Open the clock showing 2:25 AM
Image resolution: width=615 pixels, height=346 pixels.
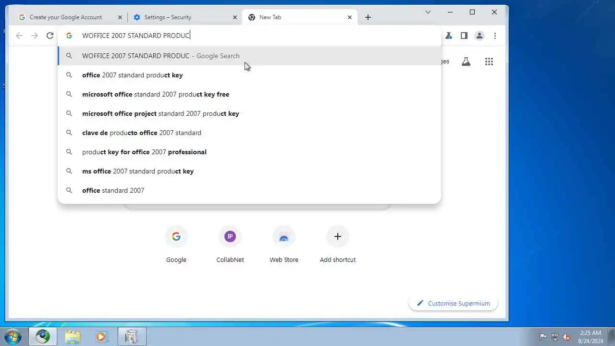pos(590,337)
